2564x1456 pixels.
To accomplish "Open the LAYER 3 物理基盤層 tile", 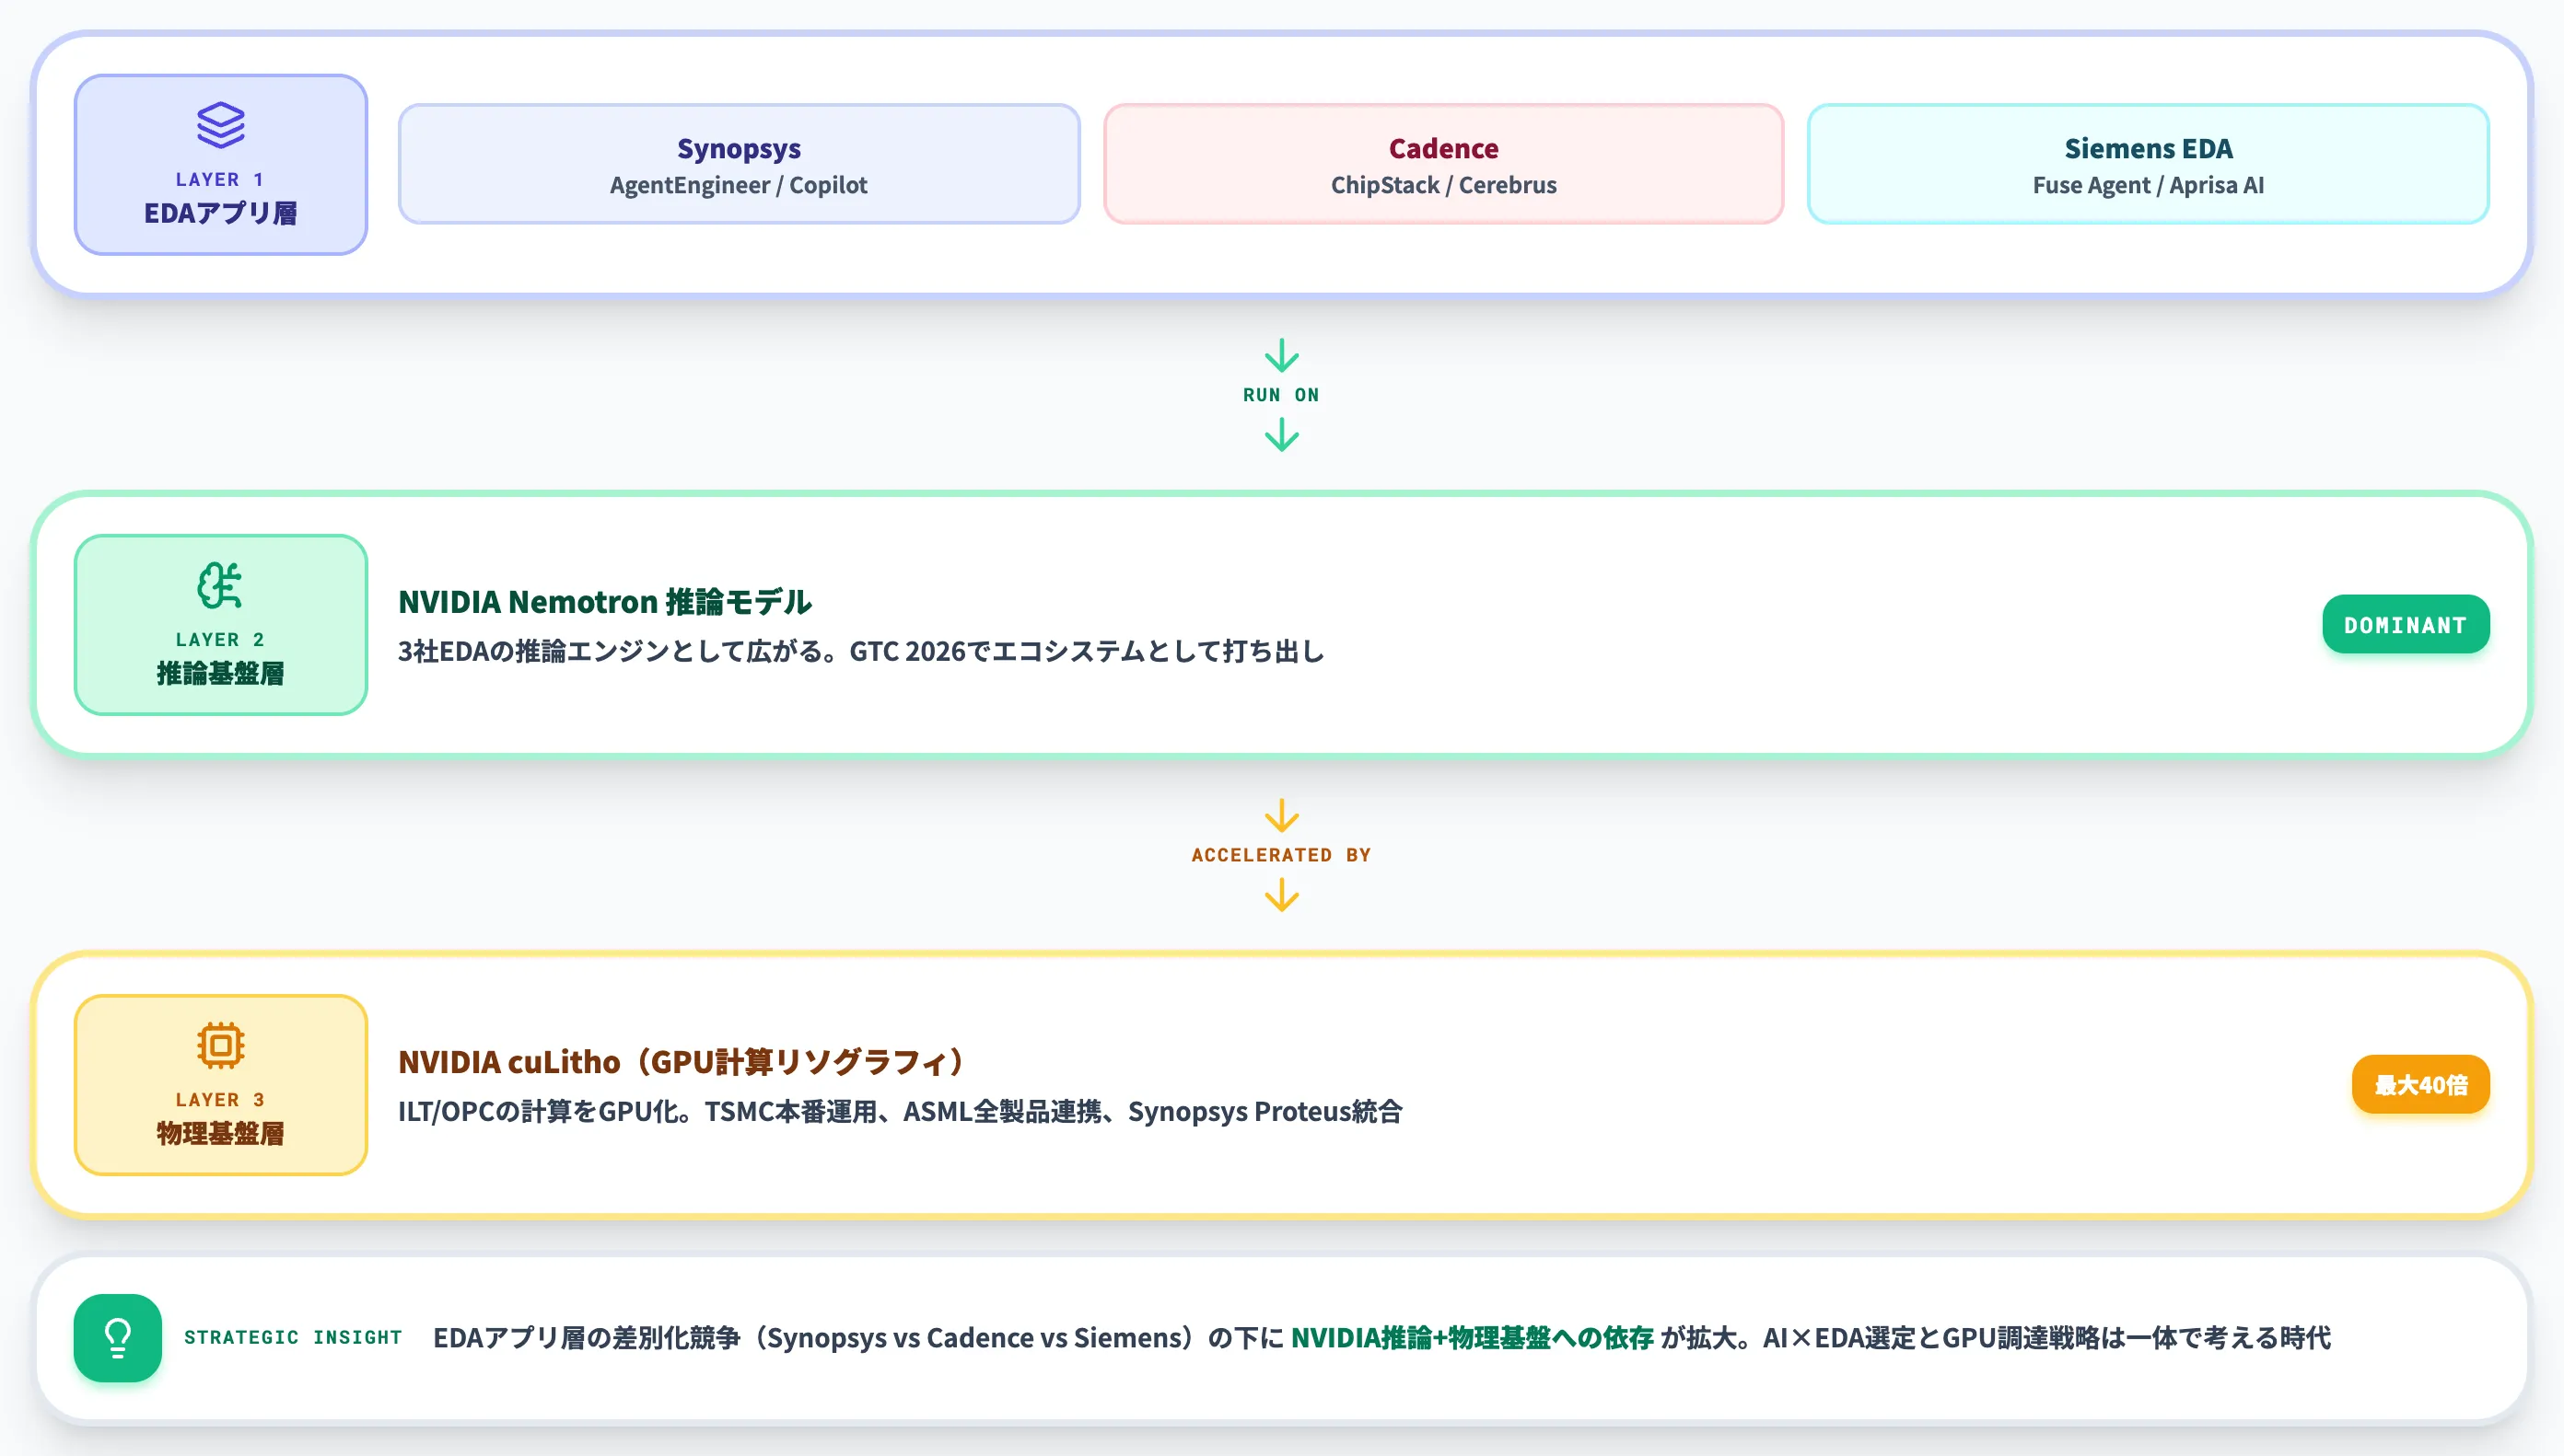I will coord(221,1085).
